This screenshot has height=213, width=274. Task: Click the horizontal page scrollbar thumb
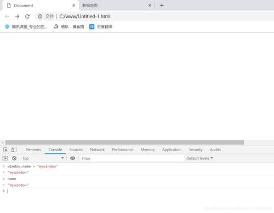pyautogui.click(x=124, y=142)
